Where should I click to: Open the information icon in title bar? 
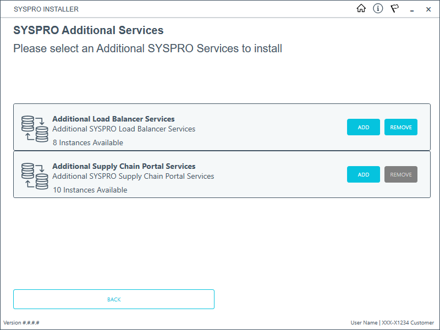378,9
